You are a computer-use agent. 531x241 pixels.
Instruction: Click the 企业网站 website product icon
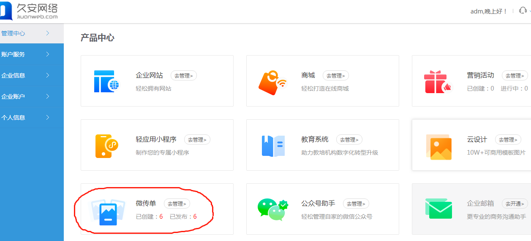point(106,81)
